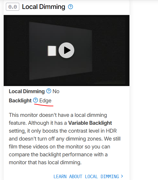Click the 'No' value for Local Dimming

[56, 91]
